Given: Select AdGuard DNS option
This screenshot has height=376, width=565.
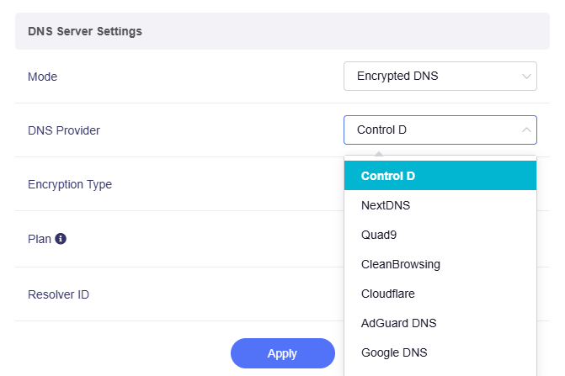Looking at the screenshot, I should coord(440,323).
